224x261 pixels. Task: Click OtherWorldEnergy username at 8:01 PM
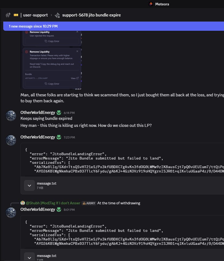[38, 209]
